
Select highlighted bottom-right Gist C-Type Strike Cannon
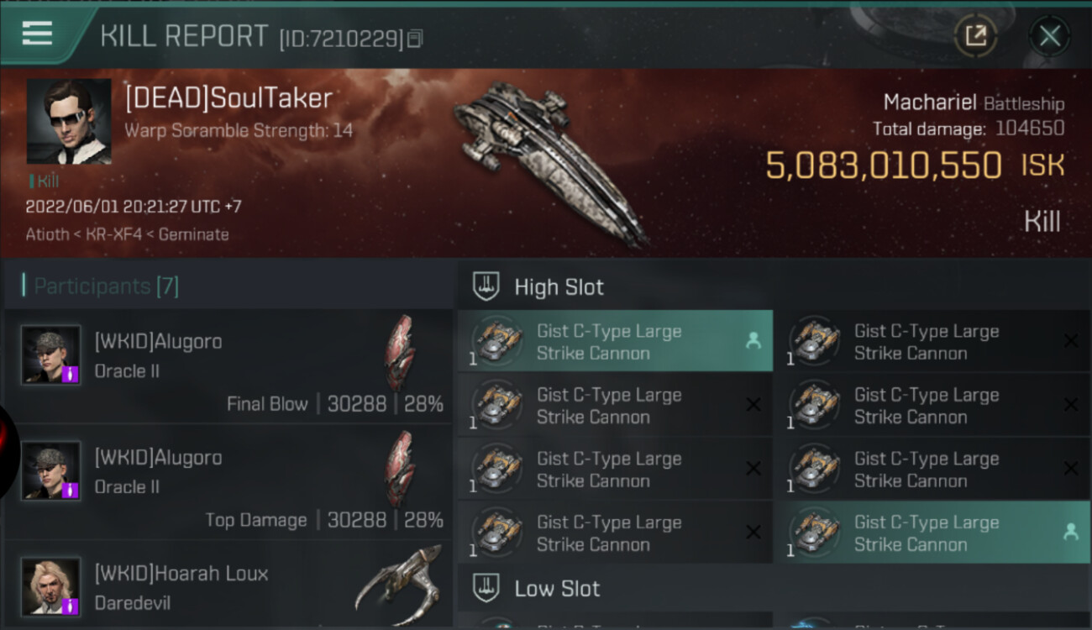click(932, 533)
